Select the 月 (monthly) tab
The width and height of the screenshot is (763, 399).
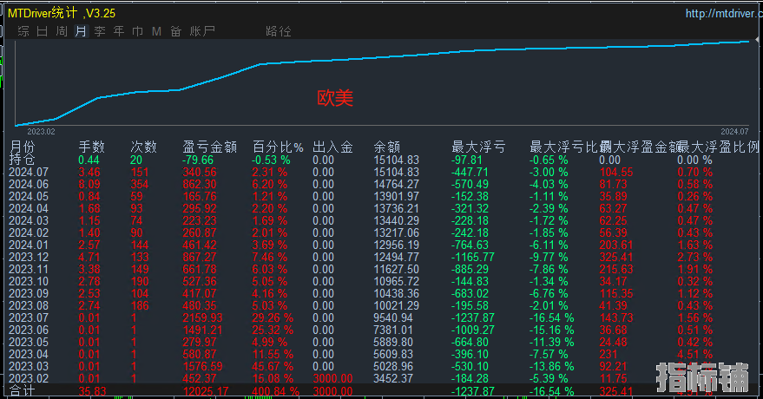point(81,31)
